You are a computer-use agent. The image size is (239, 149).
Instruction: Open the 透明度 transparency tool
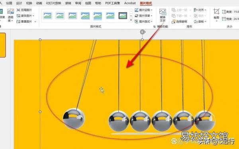point(10,15)
